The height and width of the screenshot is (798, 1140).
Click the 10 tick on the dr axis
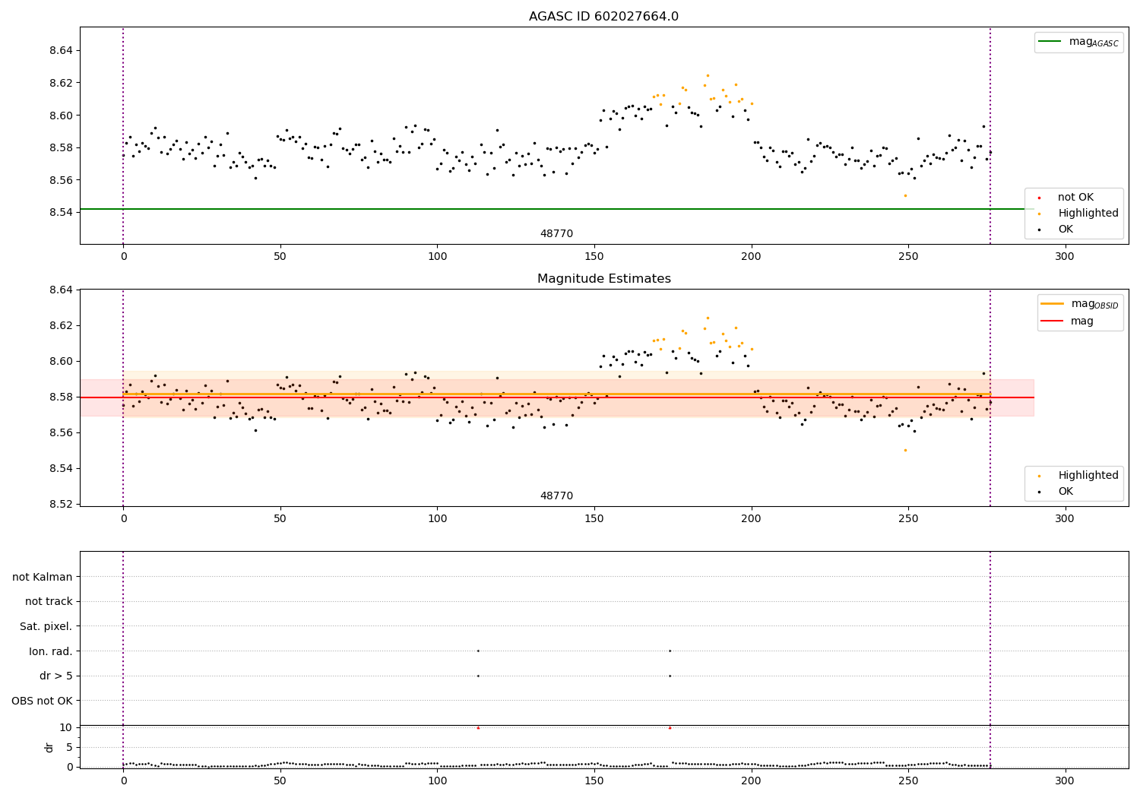66,728
